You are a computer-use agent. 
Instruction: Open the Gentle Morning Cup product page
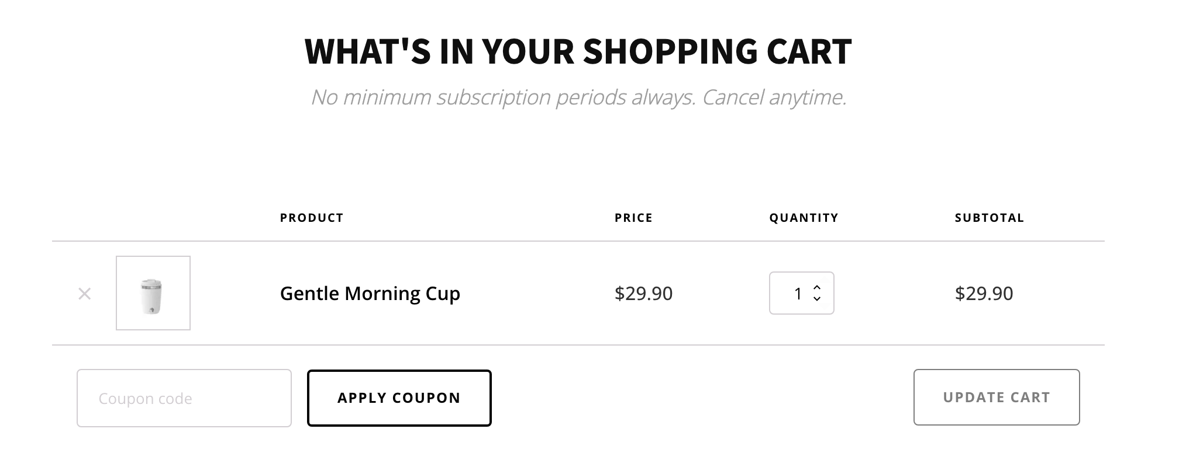click(x=370, y=294)
